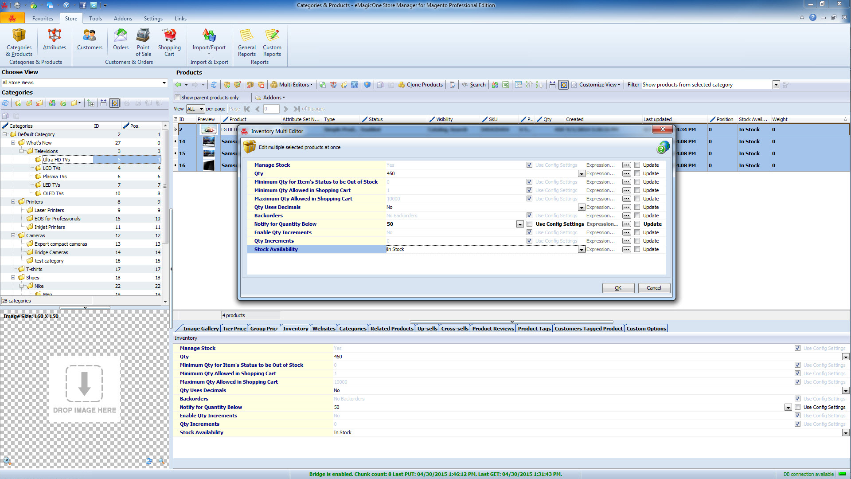The width and height of the screenshot is (851, 479).
Task: Collapse the Televisions category tree node
Action: tap(21, 151)
